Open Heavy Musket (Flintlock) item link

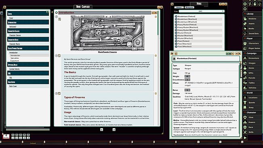tap(176, 25)
